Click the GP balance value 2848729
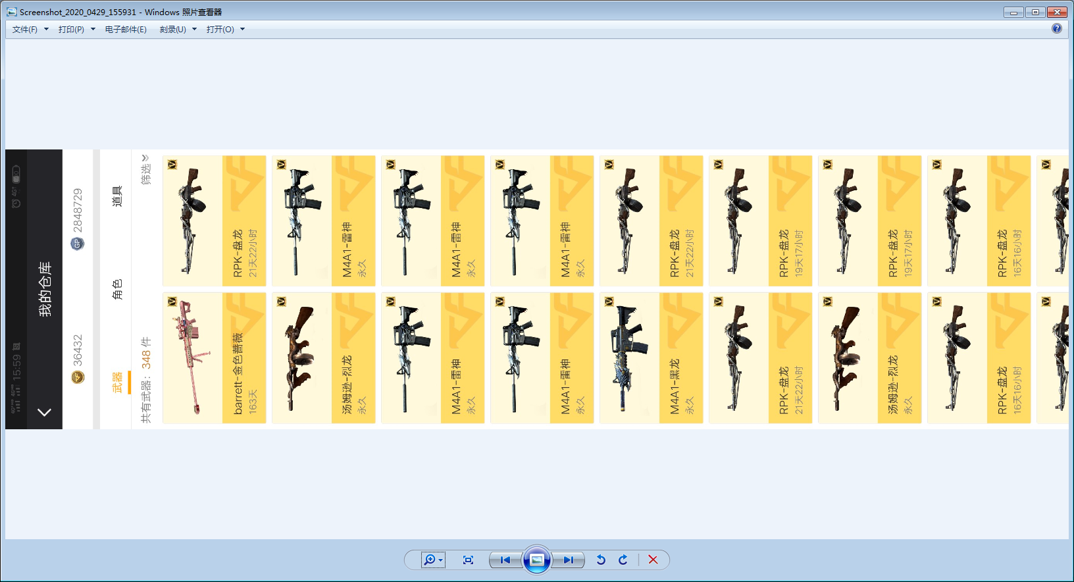 (78, 210)
